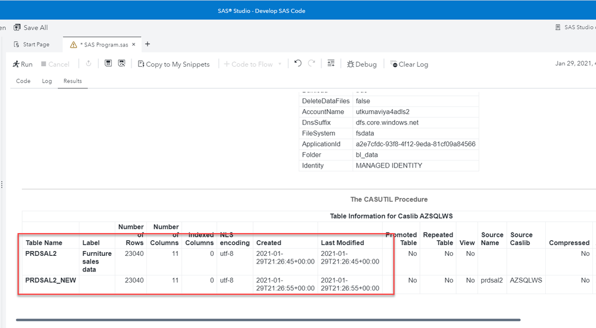The height and width of the screenshot is (328, 596).
Task: Switch to the Code tab
Action: pos(23,81)
